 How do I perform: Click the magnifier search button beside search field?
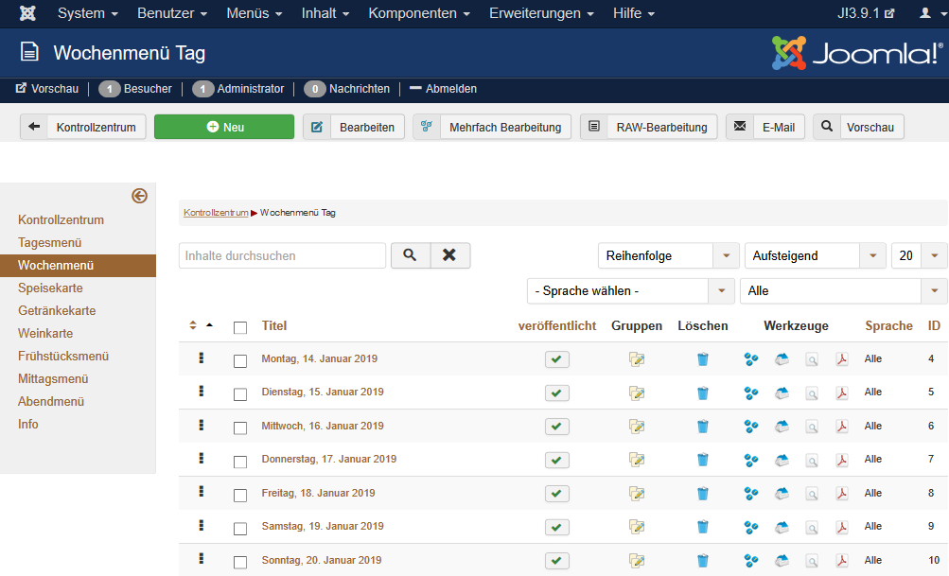pyautogui.click(x=410, y=255)
